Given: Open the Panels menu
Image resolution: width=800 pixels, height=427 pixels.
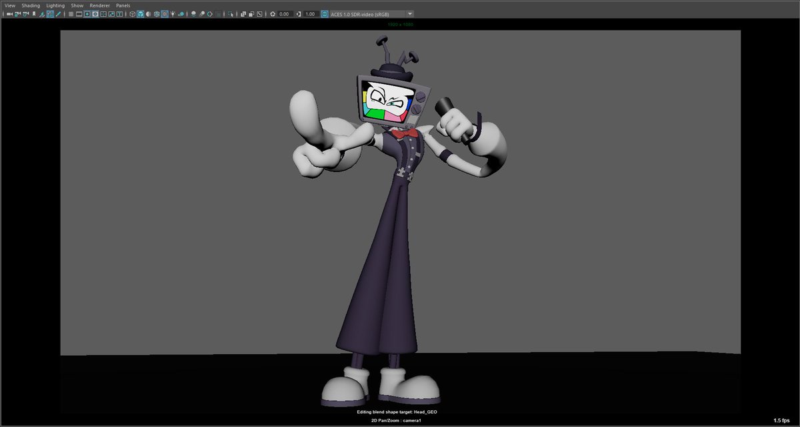Looking at the screenshot, I should [x=123, y=5].
